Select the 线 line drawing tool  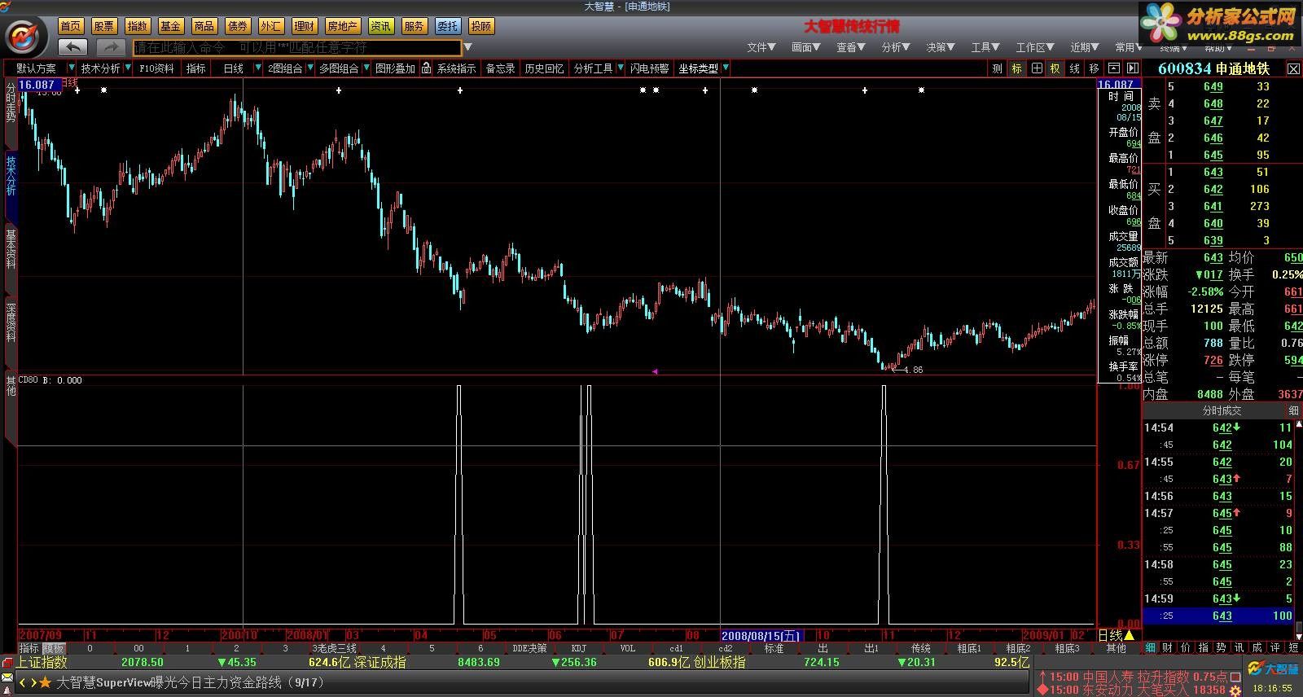[x=1075, y=68]
